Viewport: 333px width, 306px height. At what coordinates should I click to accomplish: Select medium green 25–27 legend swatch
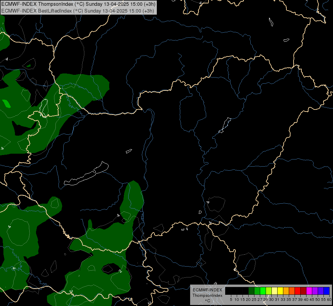pyautogui.click(x=257, y=291)
